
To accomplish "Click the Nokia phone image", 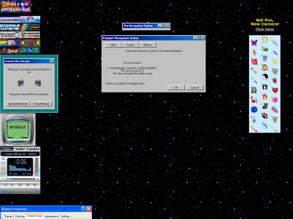I will [x=18, y=130].
